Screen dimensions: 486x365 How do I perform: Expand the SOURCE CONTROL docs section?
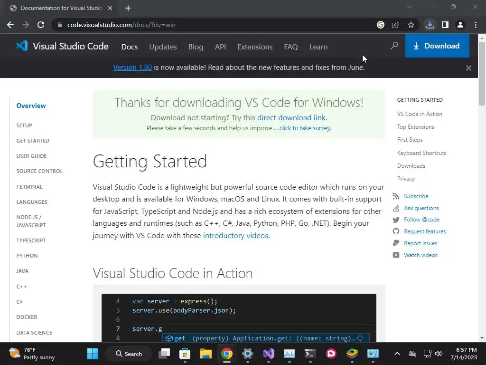[x=39, y=171]
